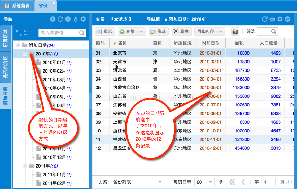Click the navigation filter input field

tap(59, 33)
